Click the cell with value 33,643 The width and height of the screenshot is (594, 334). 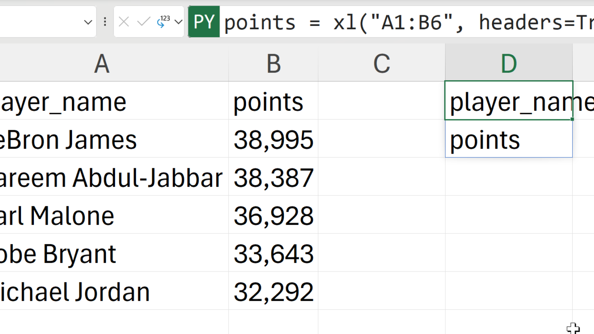click(x=273, y=254)
